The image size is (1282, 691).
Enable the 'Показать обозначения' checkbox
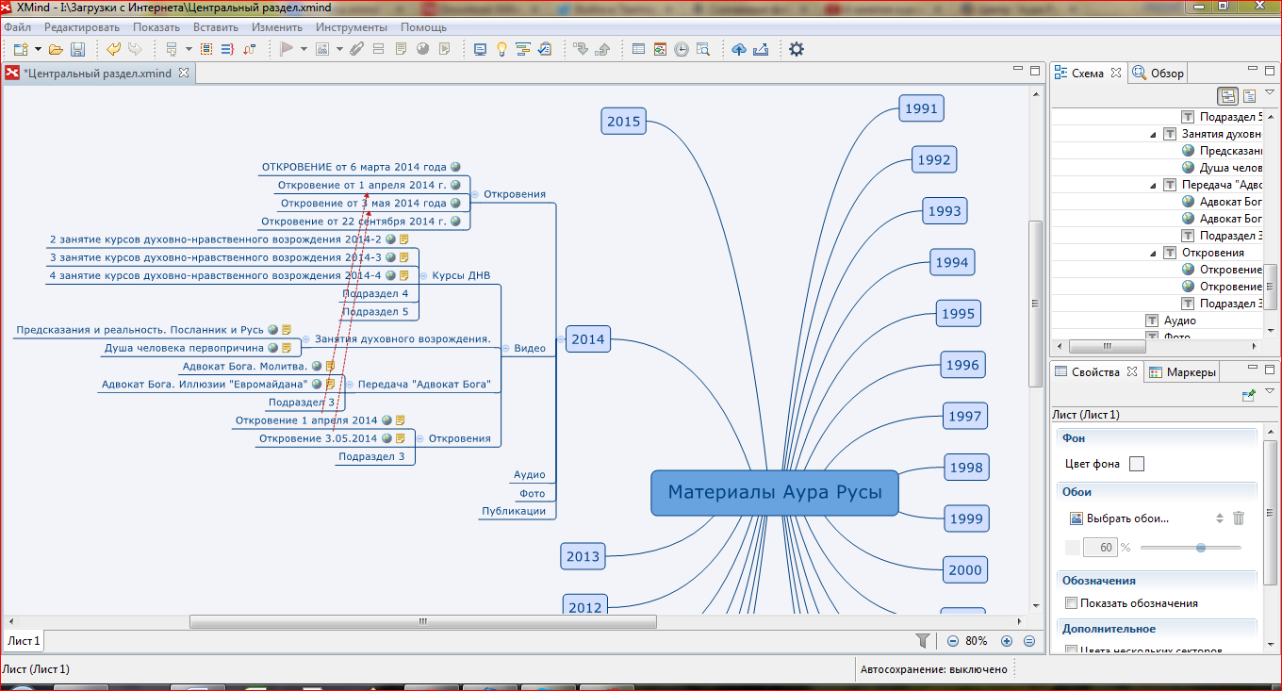(x=1071, y=603)
